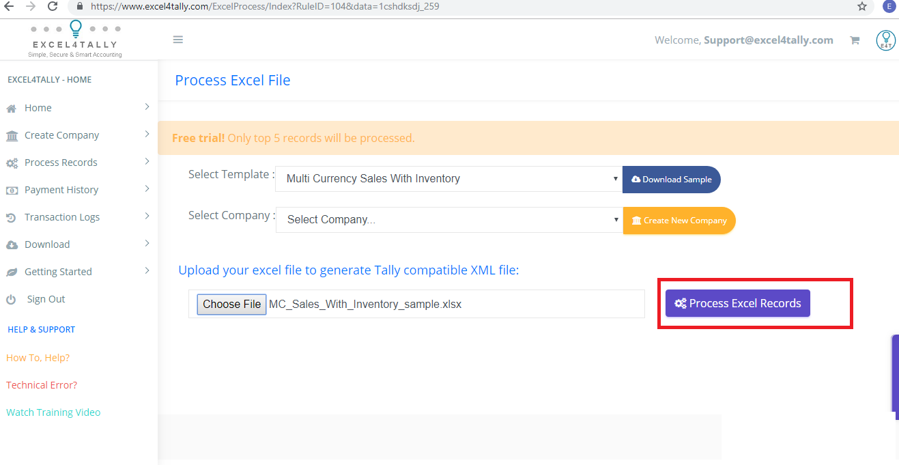The width and height of the screenshot is (899, 465).
Task: Open the Technical Error? link
Action: click(42, 385)
